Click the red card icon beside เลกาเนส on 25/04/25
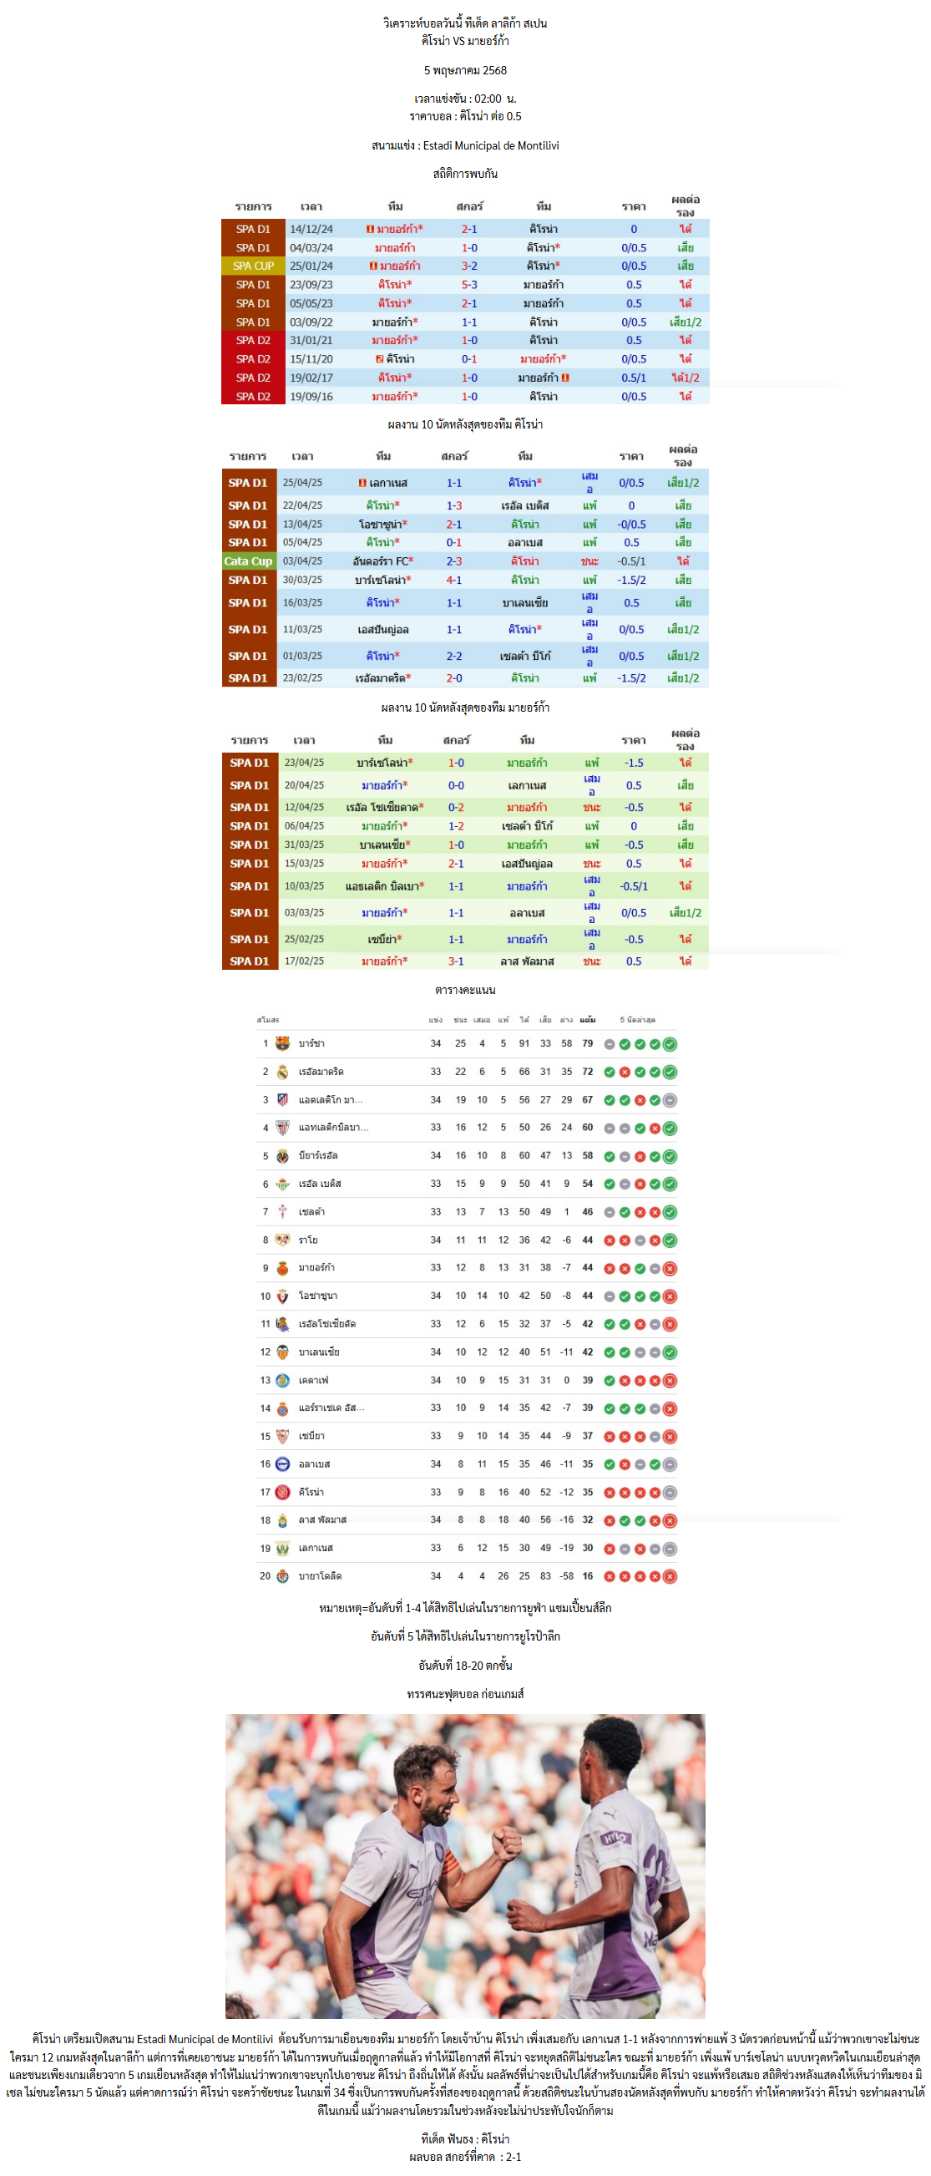Viewport: 931px width, 2176px height. point(362,483)
